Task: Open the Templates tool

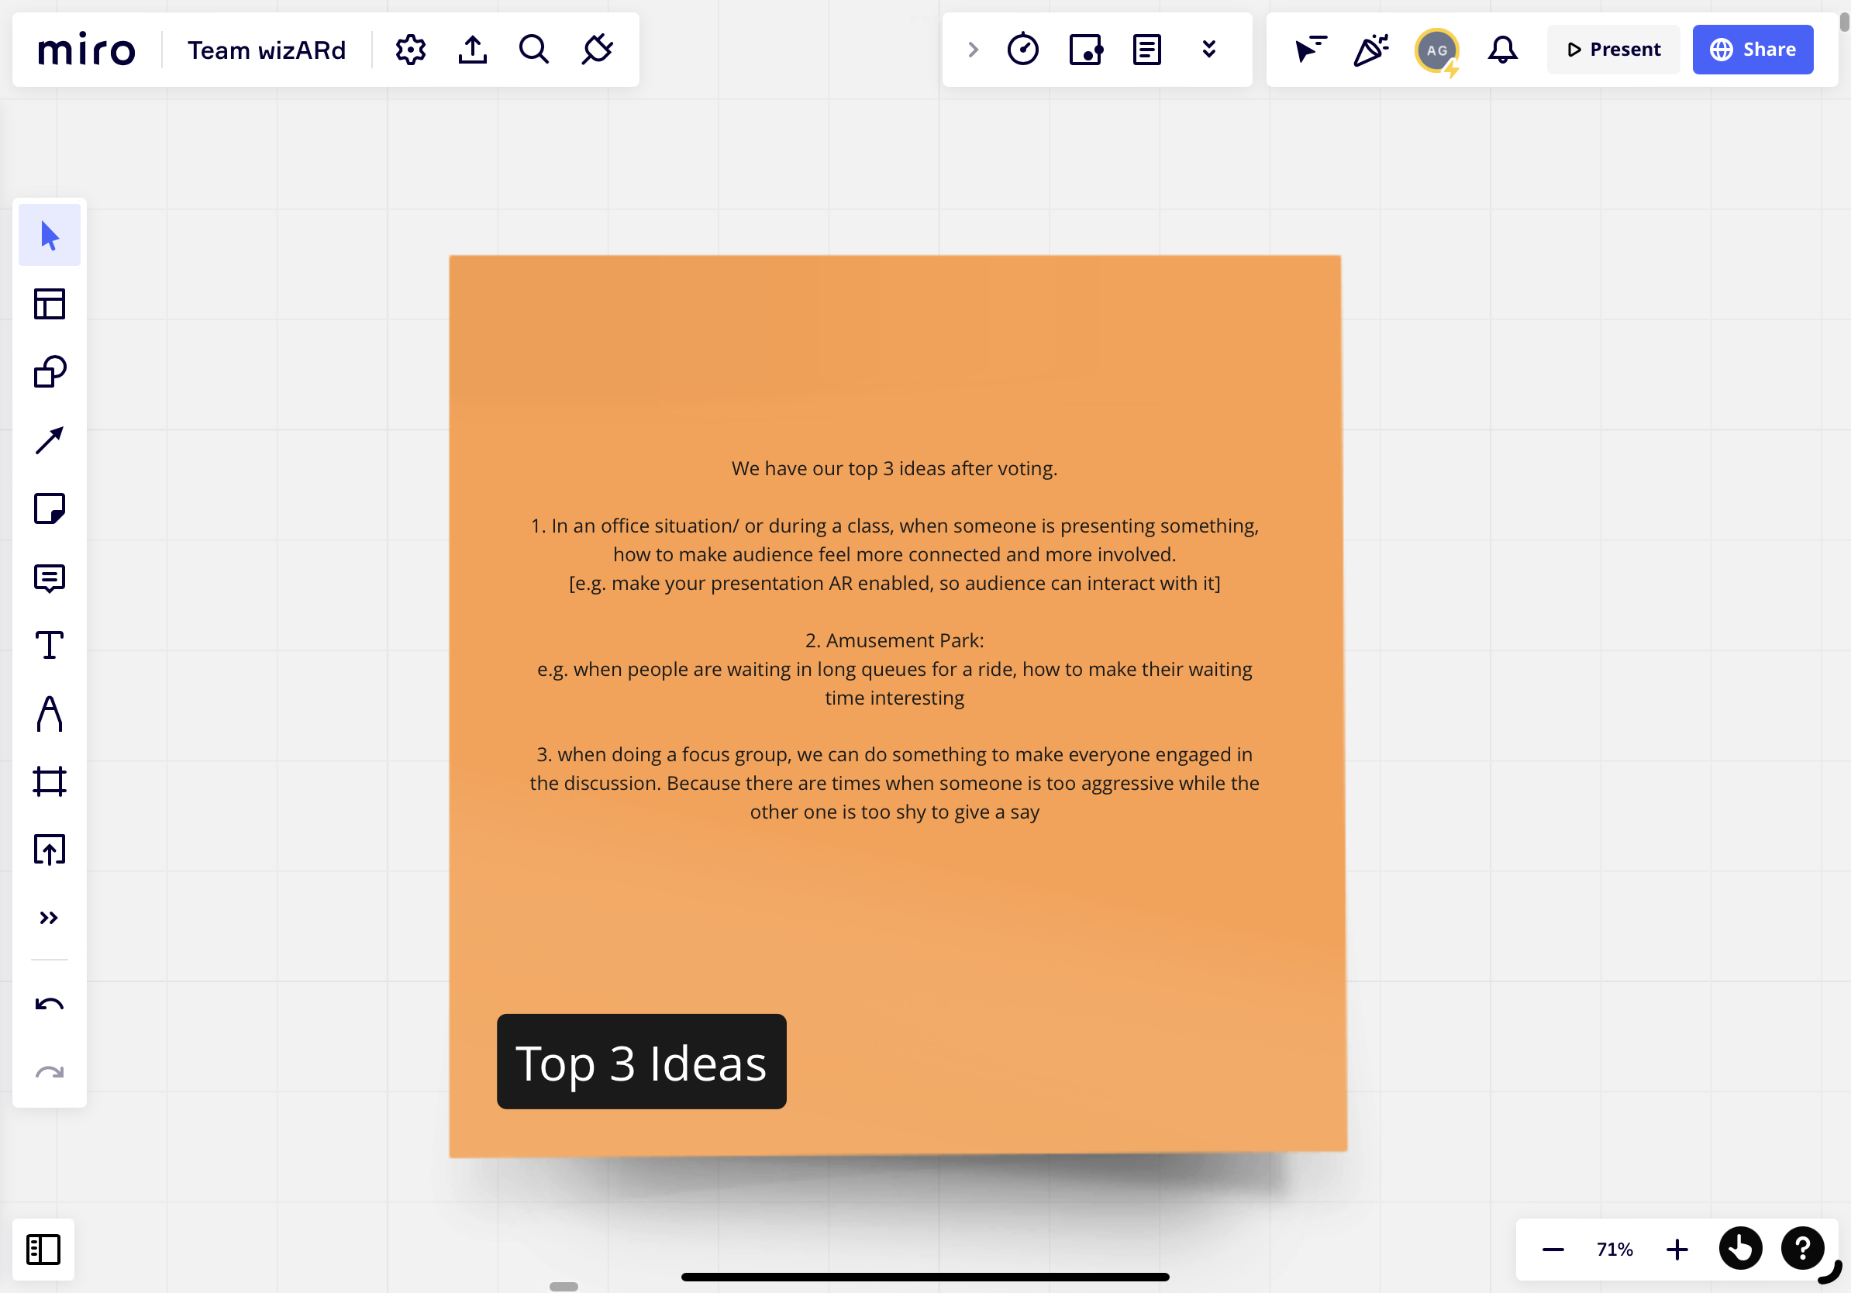Action: click(49, 304)
